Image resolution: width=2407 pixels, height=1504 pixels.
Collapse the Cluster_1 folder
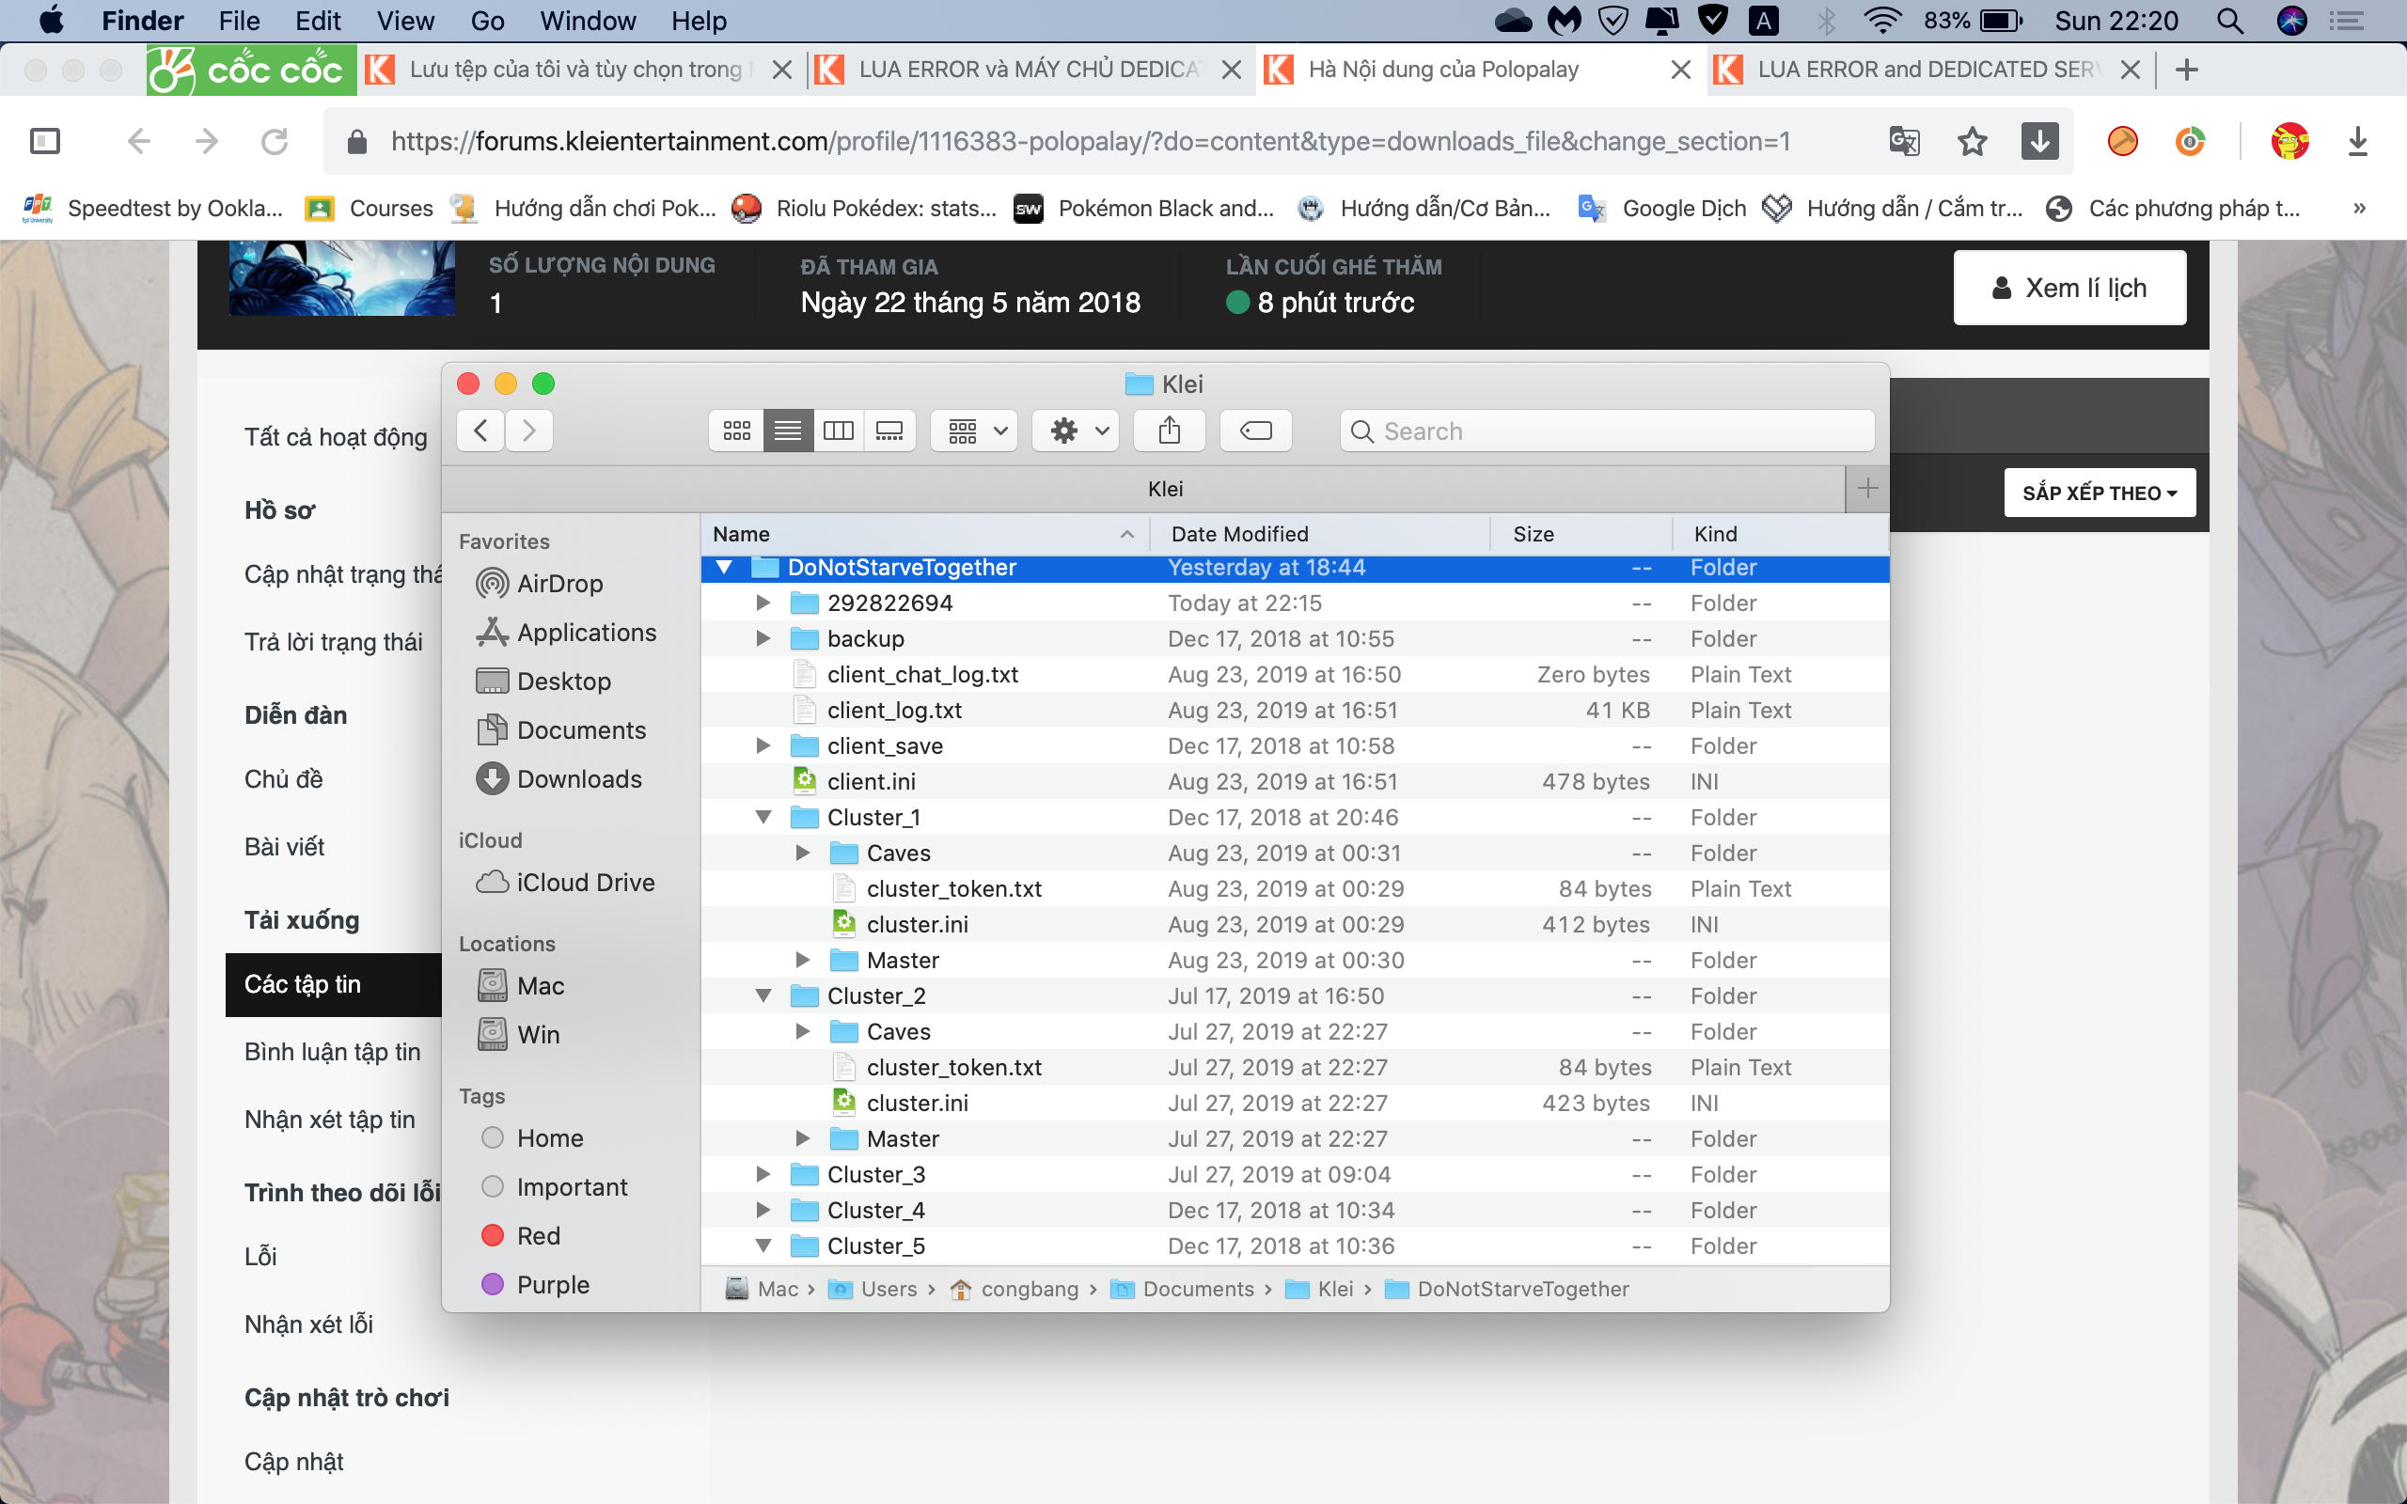pos(763,818)
